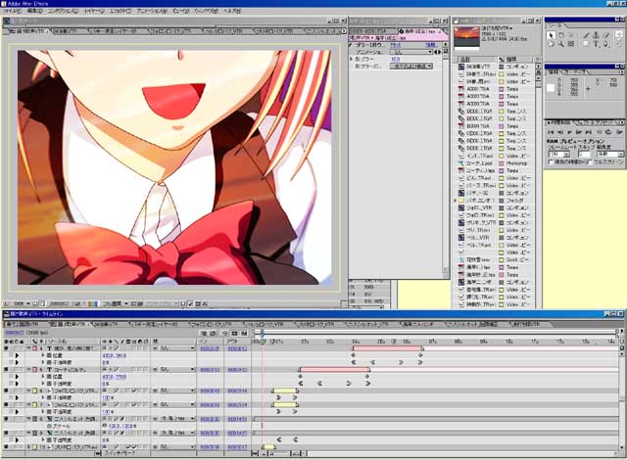Open the Layer (L) menu
Image resolution: width=627 pixels, height=460 pixels.
tap(94, 11)
